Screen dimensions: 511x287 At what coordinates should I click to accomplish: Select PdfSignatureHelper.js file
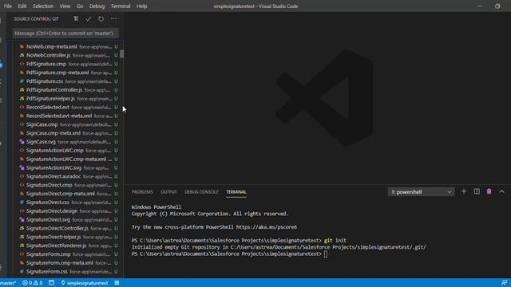click(65, 99)
